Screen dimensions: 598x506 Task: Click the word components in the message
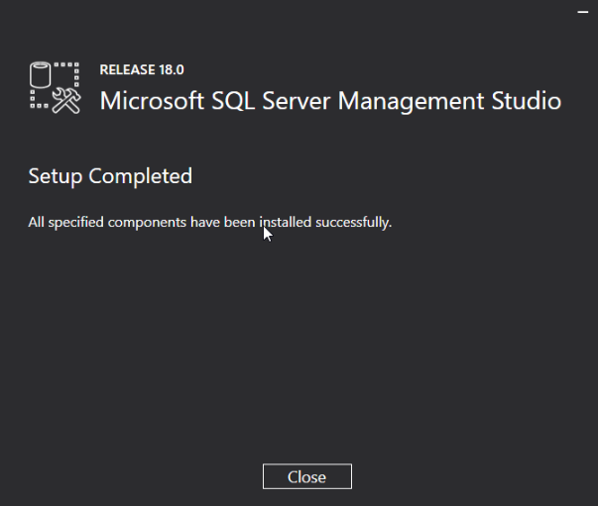(147, 223)
